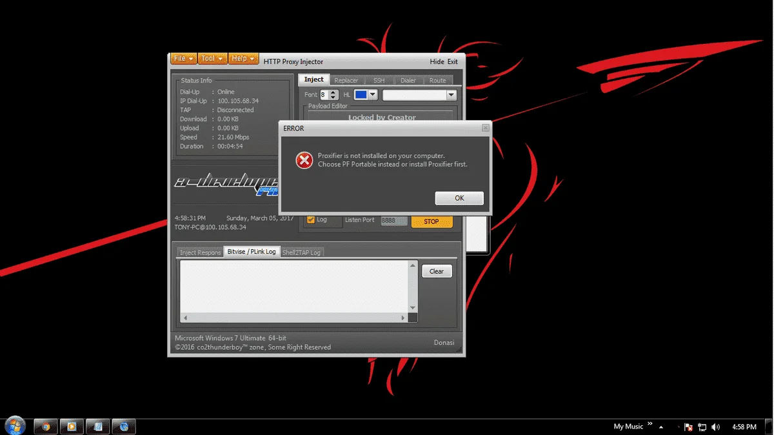Click the Clear log button
Viewport: 774px width, 435px height.
coord(437,271)
